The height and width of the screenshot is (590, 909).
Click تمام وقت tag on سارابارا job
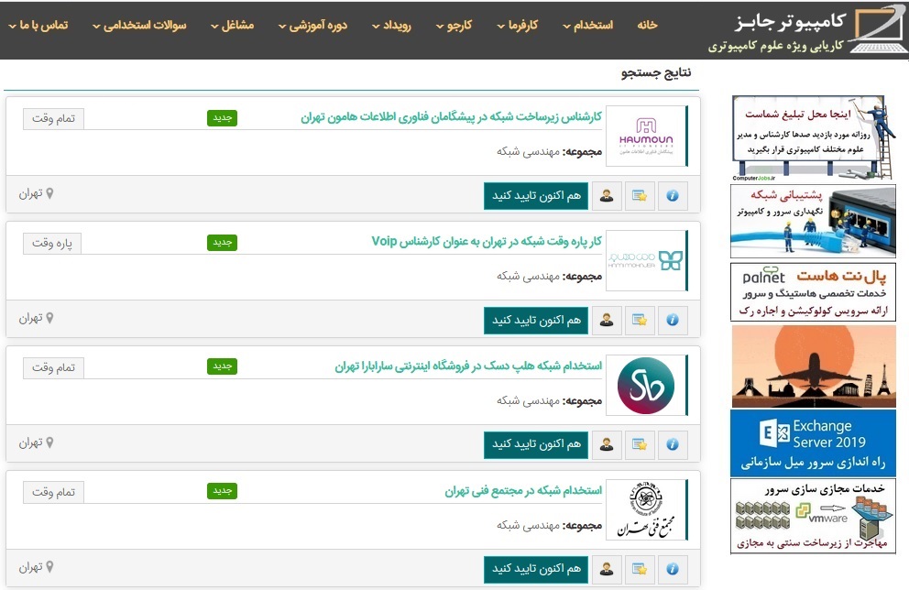(x=53, y=367)
